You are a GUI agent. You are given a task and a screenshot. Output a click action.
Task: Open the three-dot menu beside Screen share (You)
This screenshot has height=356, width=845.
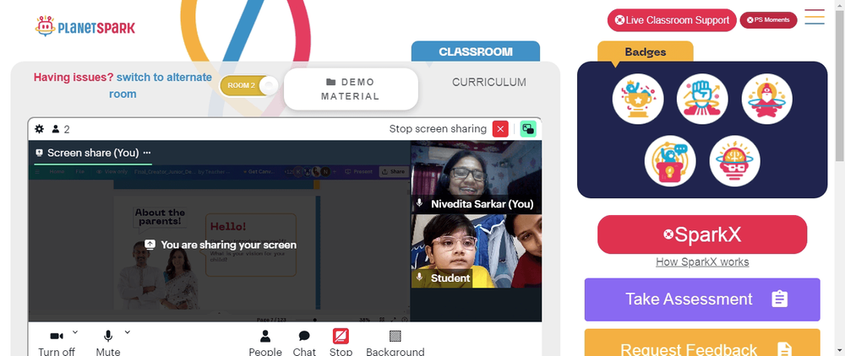point(147,153)
